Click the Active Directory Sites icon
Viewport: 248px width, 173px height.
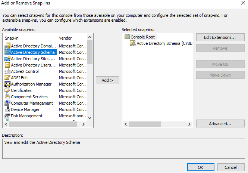tap(7, 59)
